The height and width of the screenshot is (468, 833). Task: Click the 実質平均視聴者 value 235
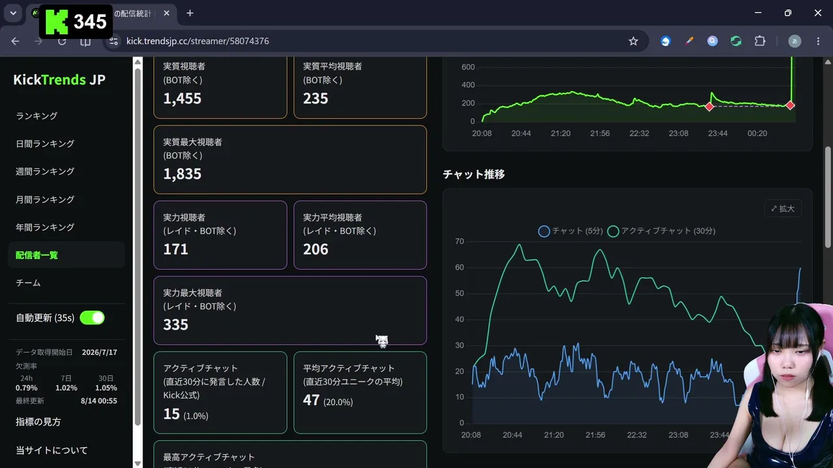point(316,99)
